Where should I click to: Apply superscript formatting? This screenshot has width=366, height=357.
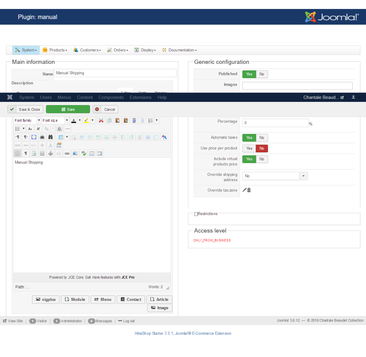[38, 129]
